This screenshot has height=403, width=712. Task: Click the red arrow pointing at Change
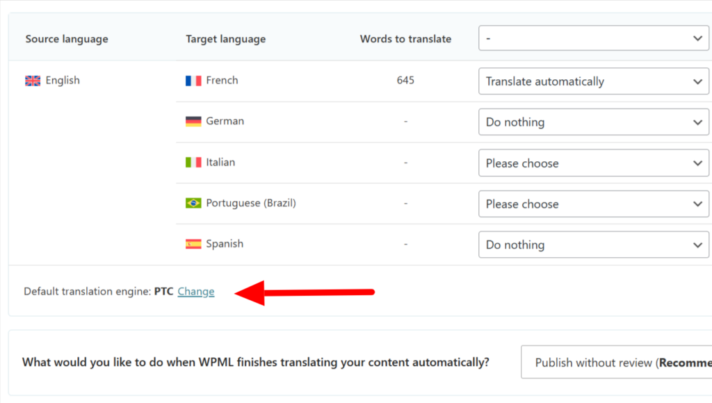306,291
